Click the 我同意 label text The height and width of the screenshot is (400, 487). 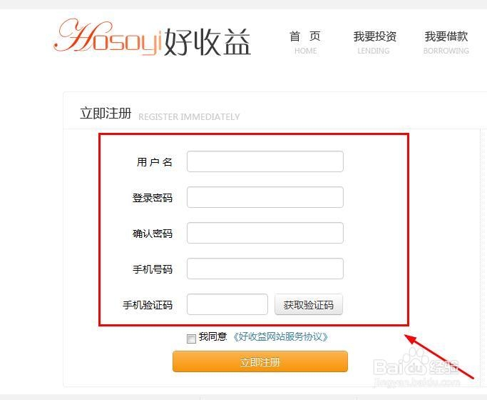[x=212, y=336]
